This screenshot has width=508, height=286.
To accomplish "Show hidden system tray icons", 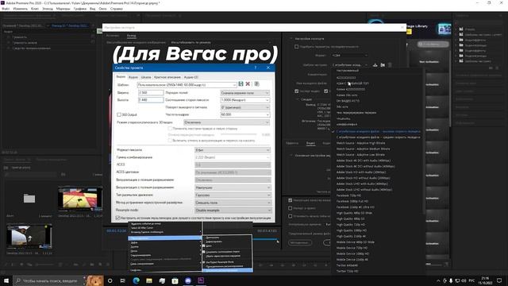I will pyautogui.click(x=438, y=280).
